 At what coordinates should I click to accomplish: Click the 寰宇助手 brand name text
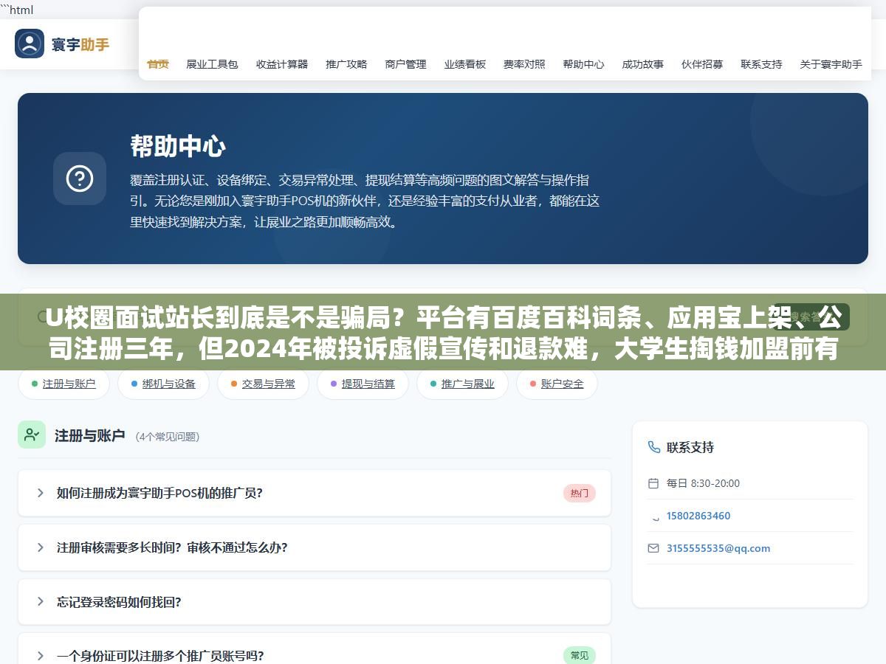click(x=80, y=44)
